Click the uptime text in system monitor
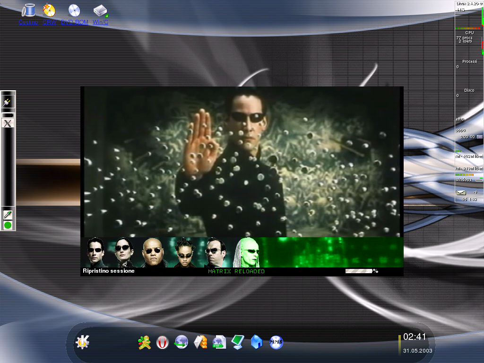Viewport: 484px width, 363px height. [469, 199]
